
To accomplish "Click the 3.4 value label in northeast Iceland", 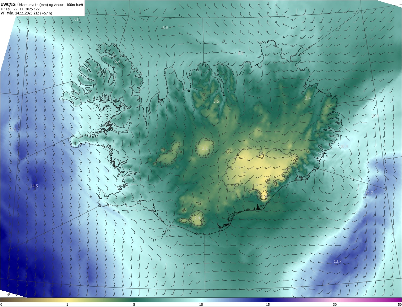I will (308, 98).
